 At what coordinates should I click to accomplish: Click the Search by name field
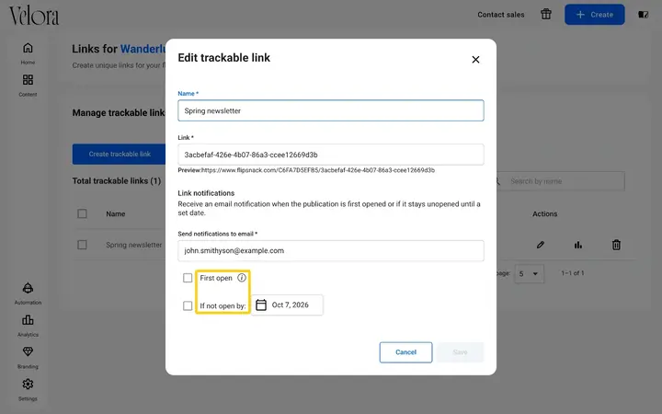point(559,181)
